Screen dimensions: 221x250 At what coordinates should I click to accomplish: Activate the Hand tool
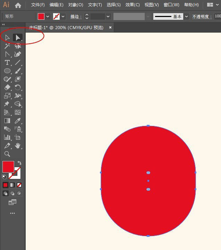18,146
